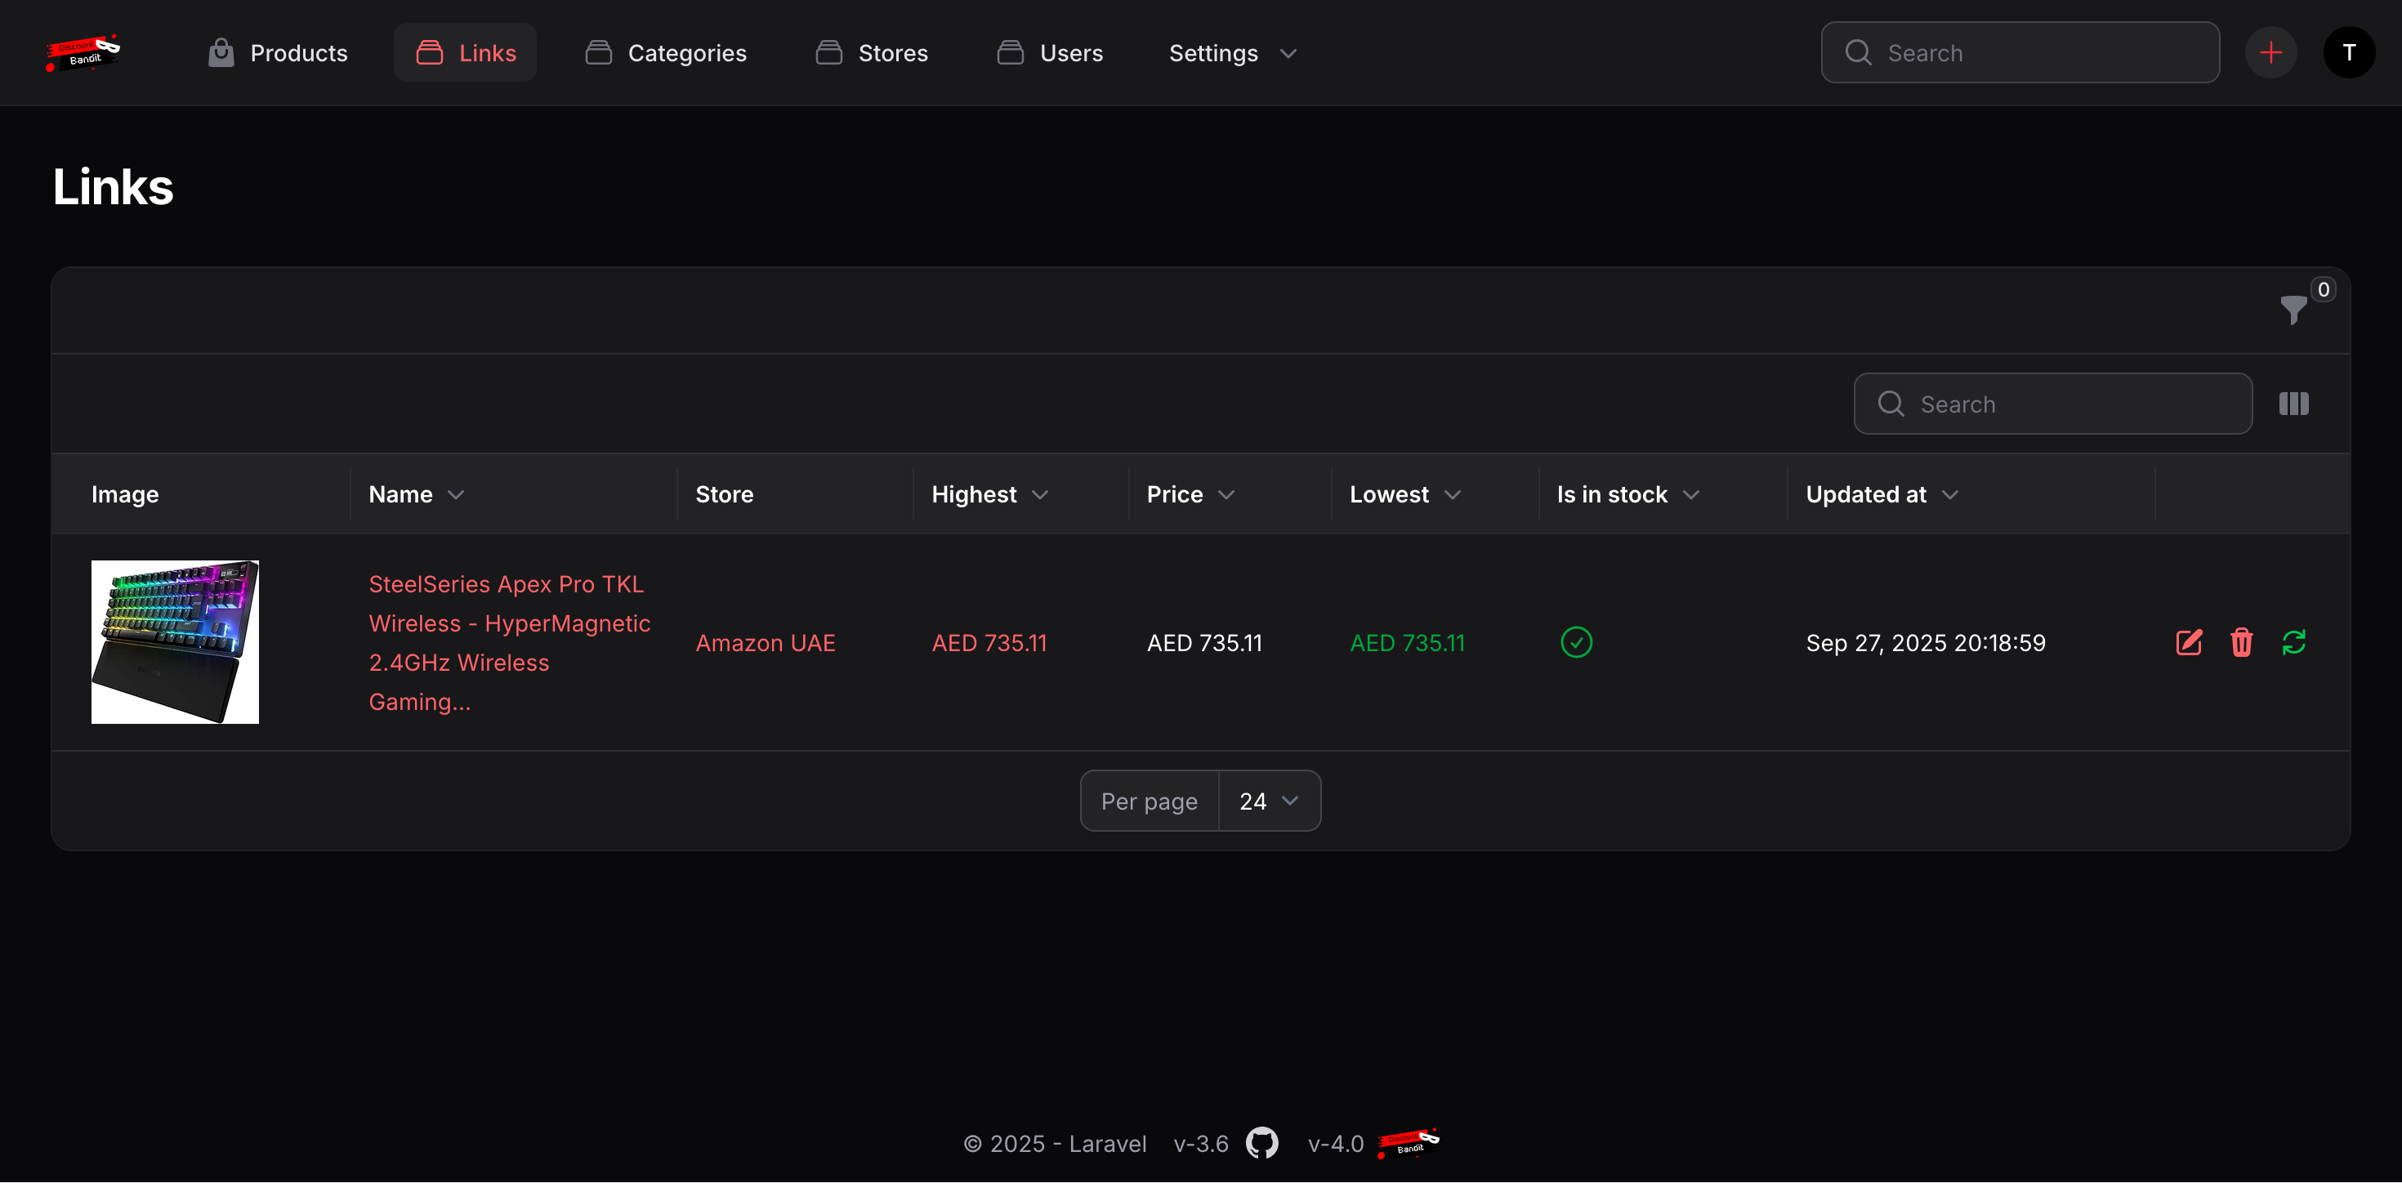Click the keyboard product thumbnail image

pyautogui.click(x=176, y=642)
